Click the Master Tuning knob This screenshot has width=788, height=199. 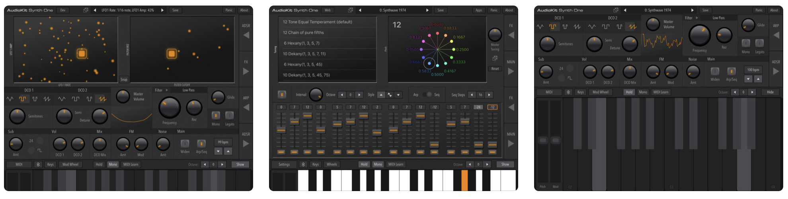[495, 35]
